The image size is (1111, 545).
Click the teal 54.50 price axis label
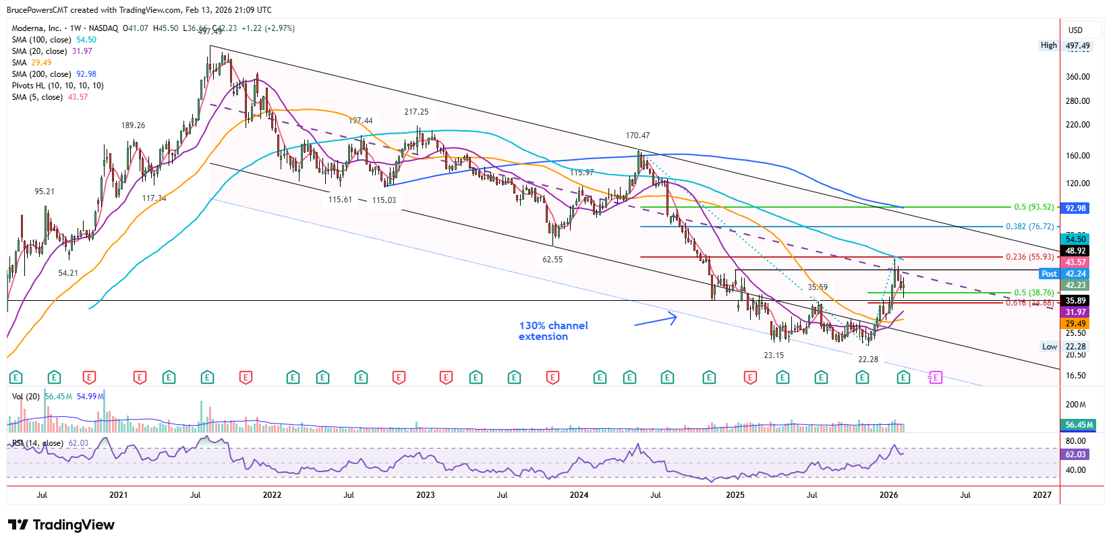click(1075, 239)
